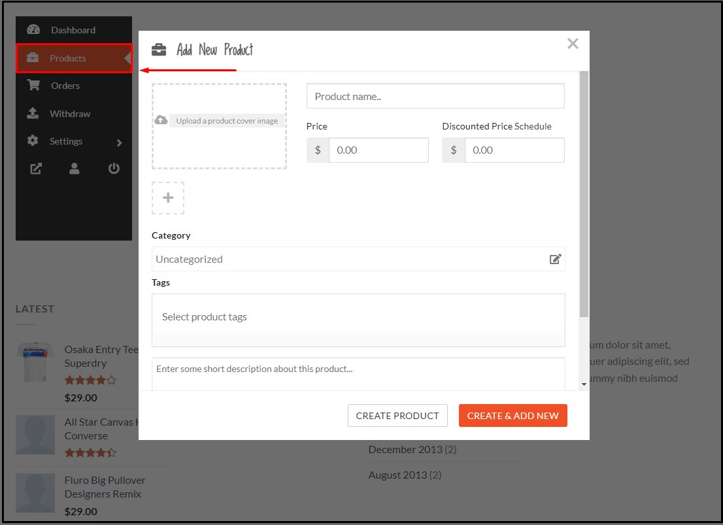Viewport: 723px width, 525px height.
Task: Click the dialog vertical scrollbar thumb
Action: 584,194
